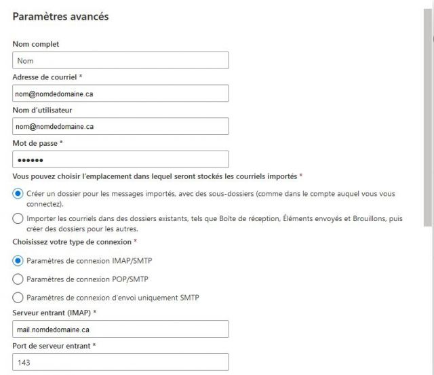434x375 pixels.
Task: Choose the POP/SMTP connection option
Action: point(18,279)
